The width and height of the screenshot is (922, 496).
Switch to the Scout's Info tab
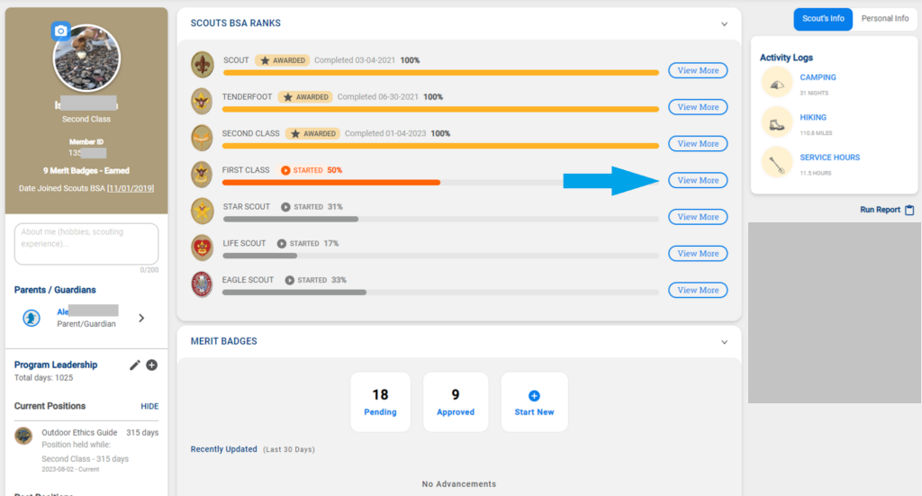click(823, 19)
